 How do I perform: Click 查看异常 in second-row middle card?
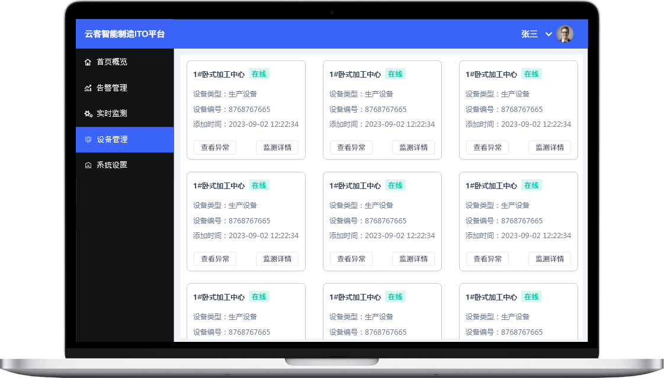[351, 259]
